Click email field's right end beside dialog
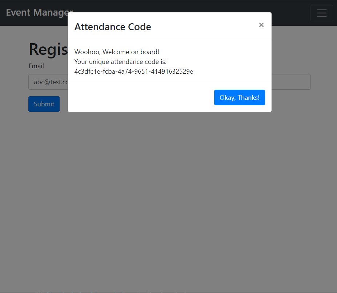 [x=291, y=82]
